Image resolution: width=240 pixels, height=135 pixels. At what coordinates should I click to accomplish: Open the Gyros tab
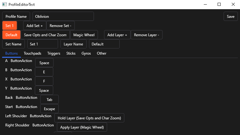(x=86, y=53)
